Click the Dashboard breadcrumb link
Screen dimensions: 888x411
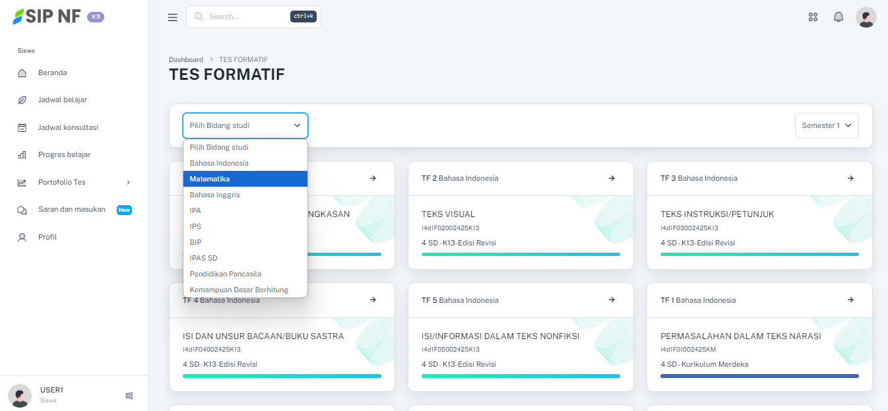click(x=186, y=59)
